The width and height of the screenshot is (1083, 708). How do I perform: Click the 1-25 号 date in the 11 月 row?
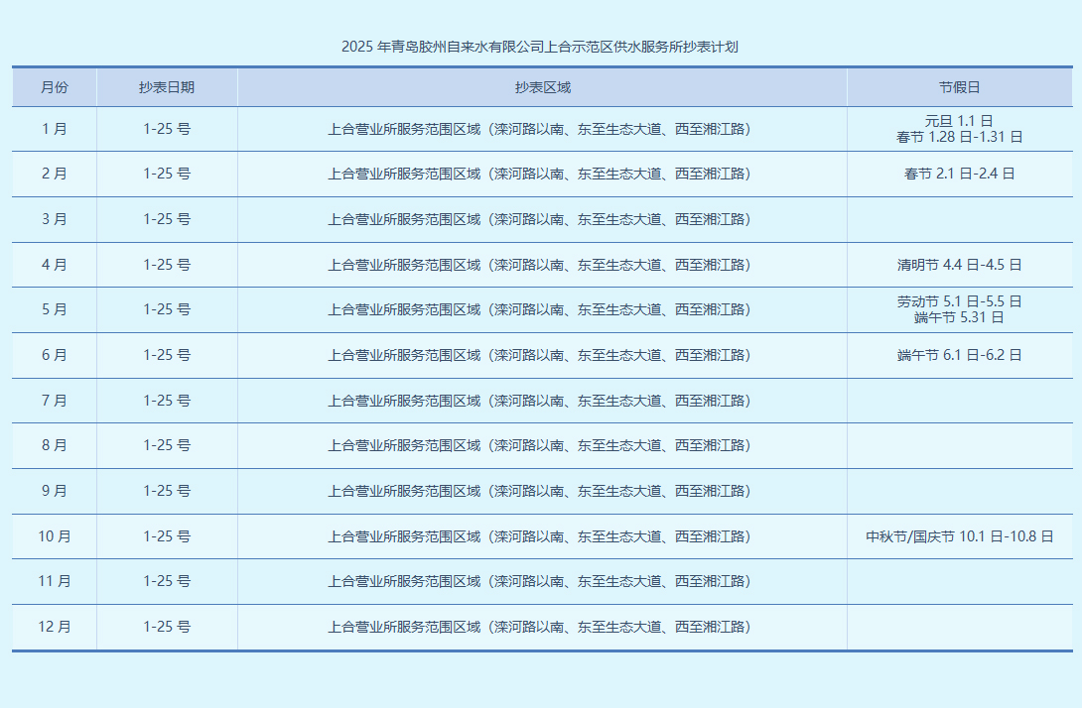(167, 581)
